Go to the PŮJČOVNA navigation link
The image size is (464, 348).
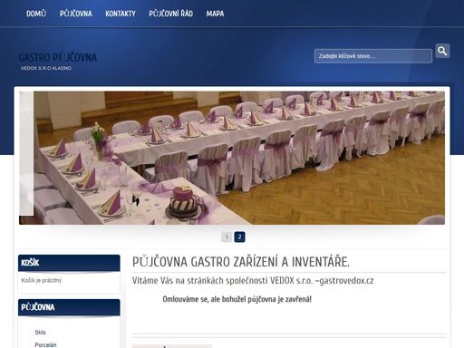pos(76,14)
